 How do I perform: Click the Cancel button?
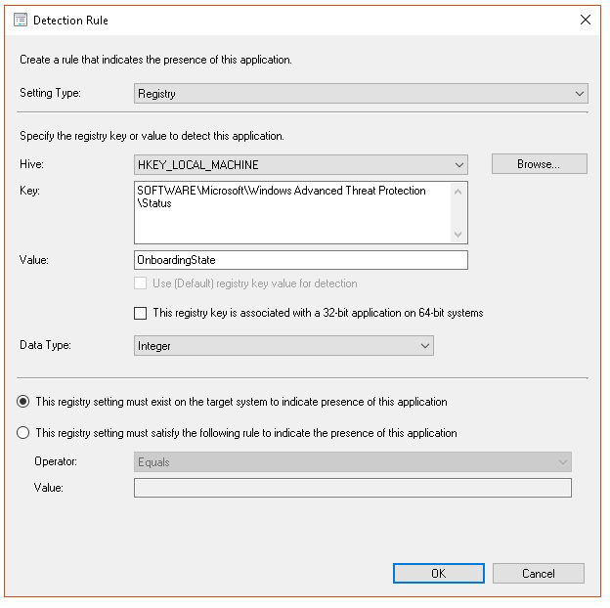[538, 573]
